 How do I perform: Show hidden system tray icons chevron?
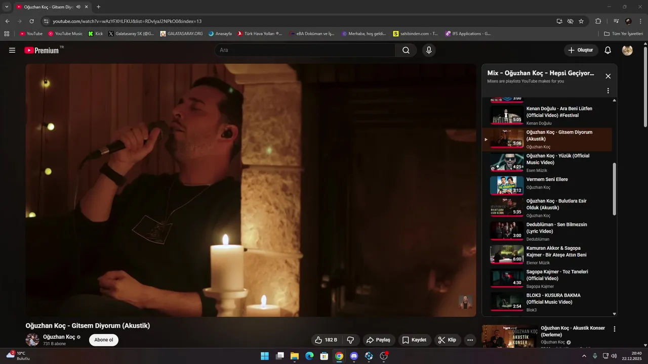[584, 356]
